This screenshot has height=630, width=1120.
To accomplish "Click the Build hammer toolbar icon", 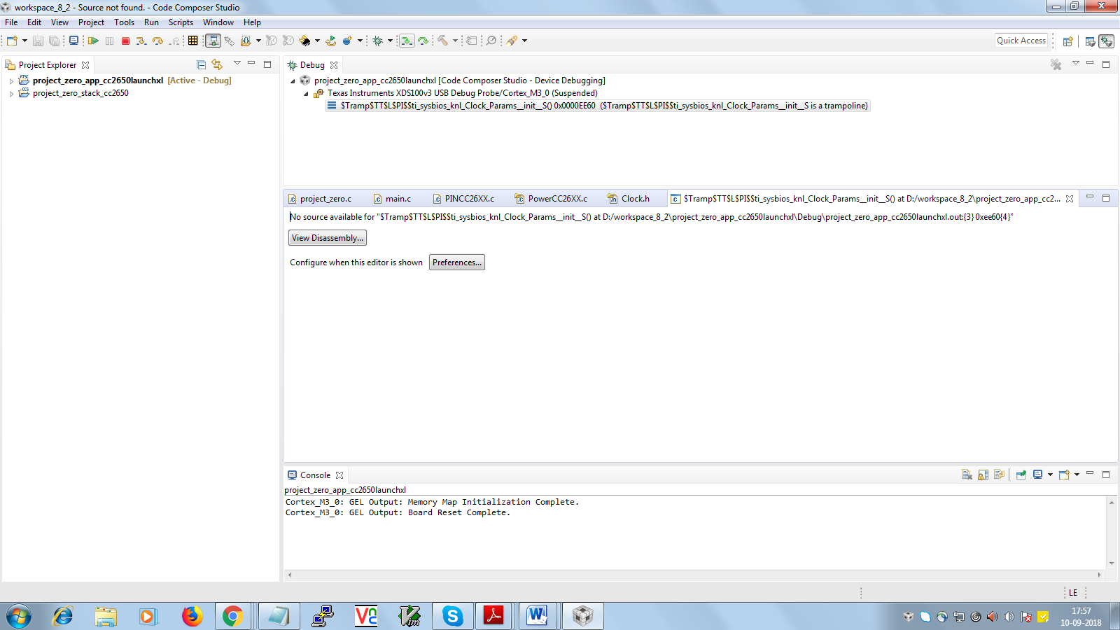I will [442, 41].
